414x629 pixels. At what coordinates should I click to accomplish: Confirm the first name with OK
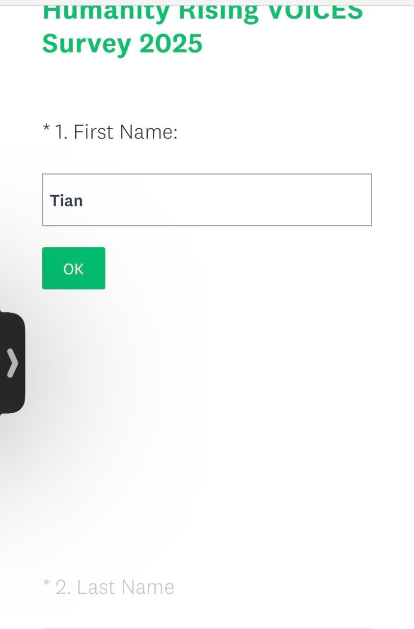[x=74, y=268]
